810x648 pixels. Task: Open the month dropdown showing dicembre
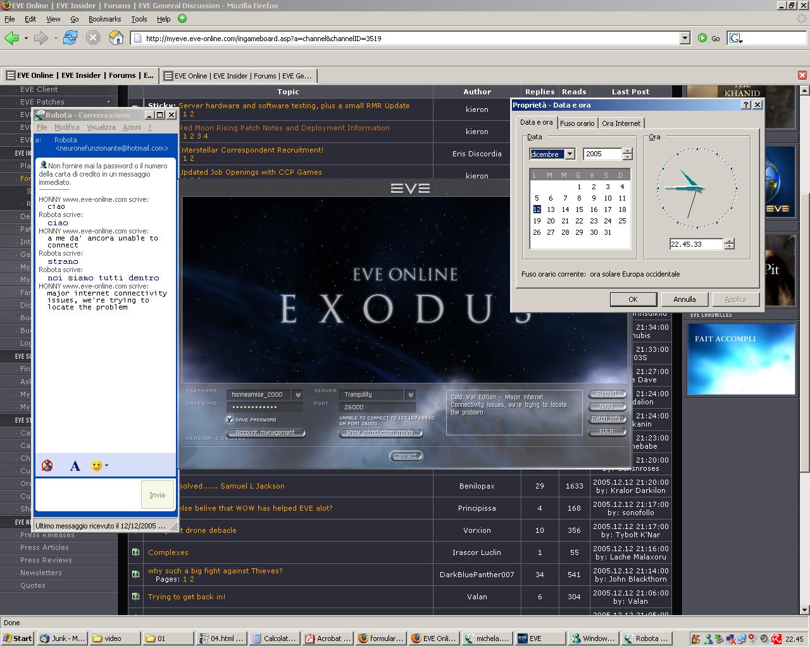[x=570, y=154]
